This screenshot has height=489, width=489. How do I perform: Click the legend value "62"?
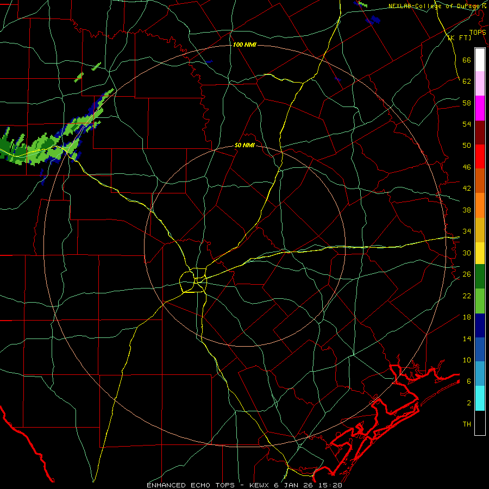(x=467, y=81)
